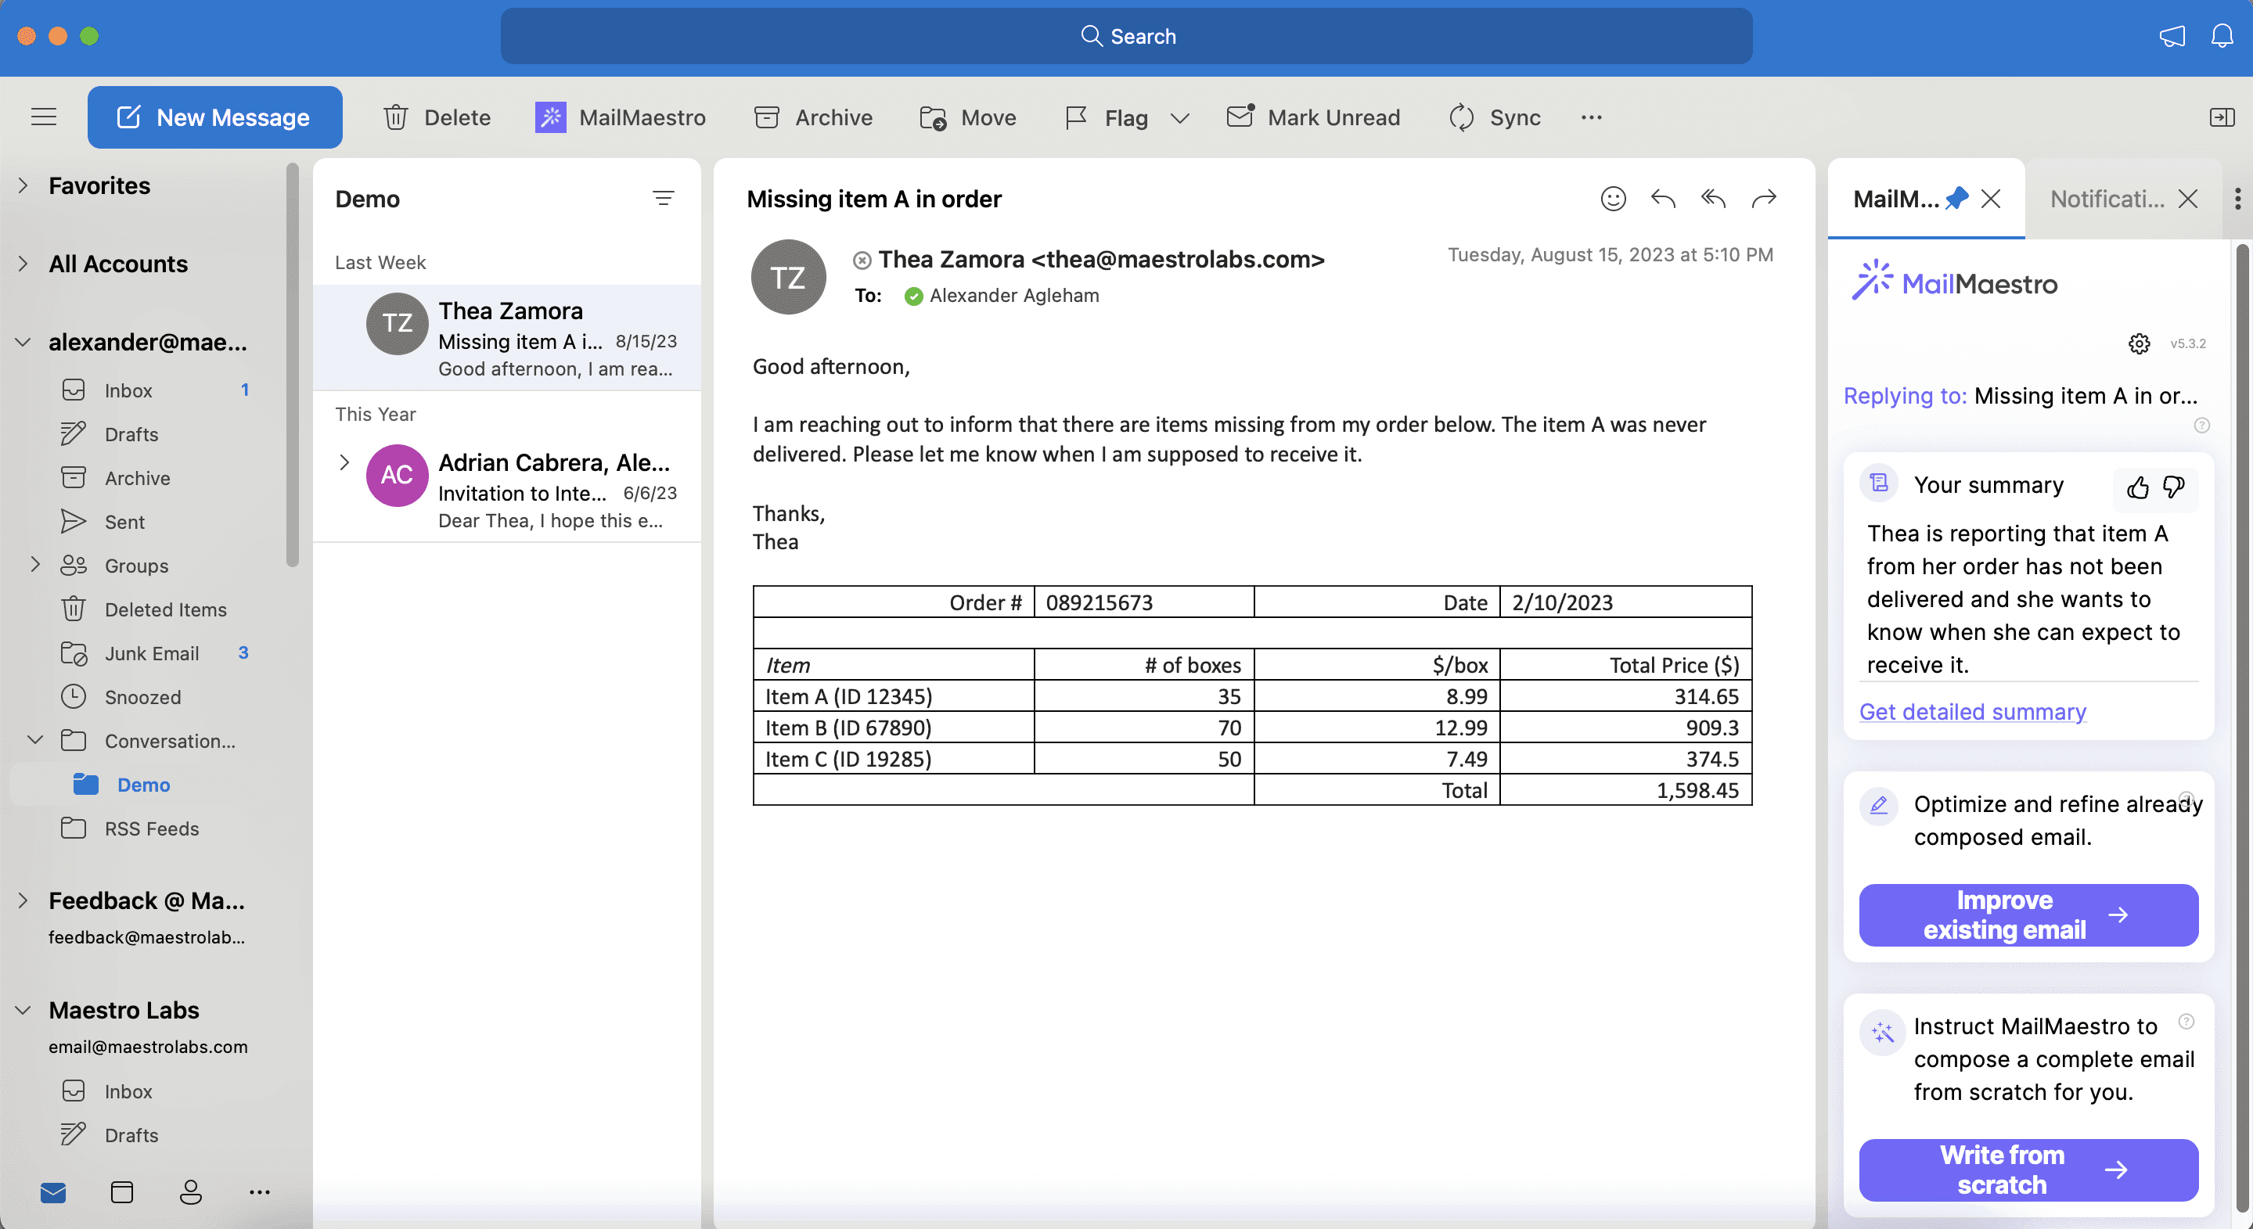
Task: Click the Reply All arrow icon
Action: pos(1713,199)
